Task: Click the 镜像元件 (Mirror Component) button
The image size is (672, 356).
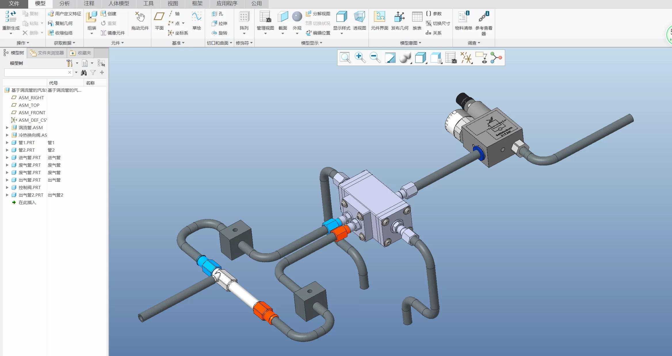Action: click(113, 33)
